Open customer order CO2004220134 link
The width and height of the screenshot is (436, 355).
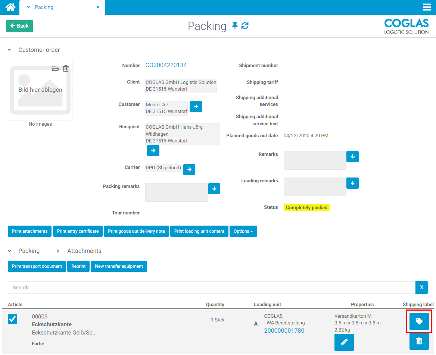(x=166, y=65)
